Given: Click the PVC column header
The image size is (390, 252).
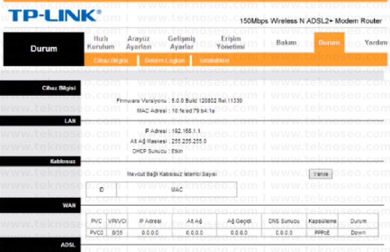Looking at the screenshot, I should point(96,221).
